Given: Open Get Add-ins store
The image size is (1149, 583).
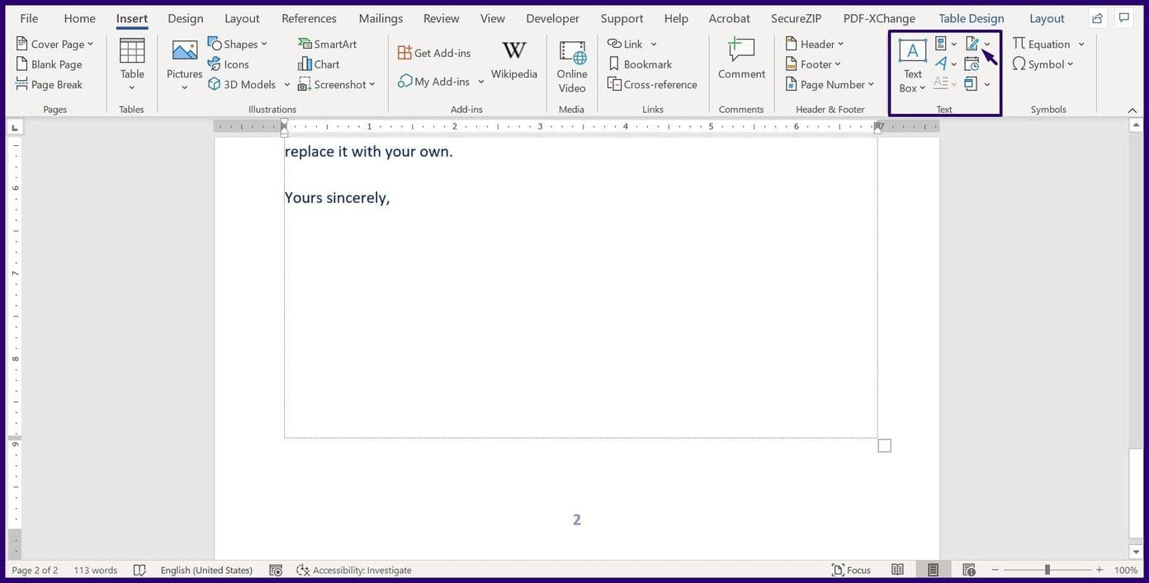Looking at the screenshot, I should pyautogui.click(x=434, y=53).
